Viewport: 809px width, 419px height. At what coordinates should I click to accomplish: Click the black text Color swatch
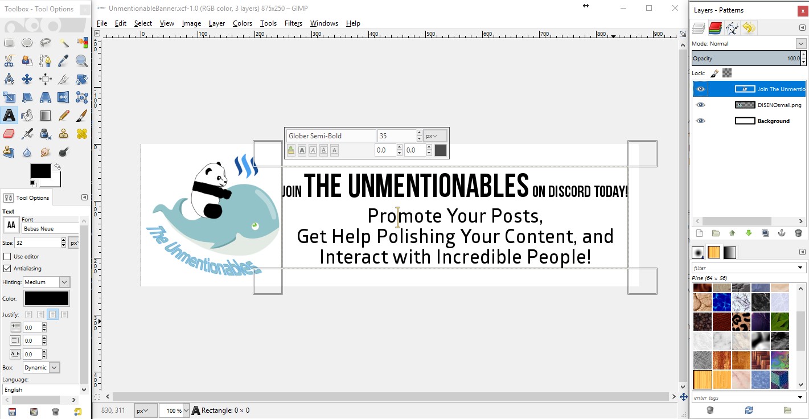(x=47, y=298)
